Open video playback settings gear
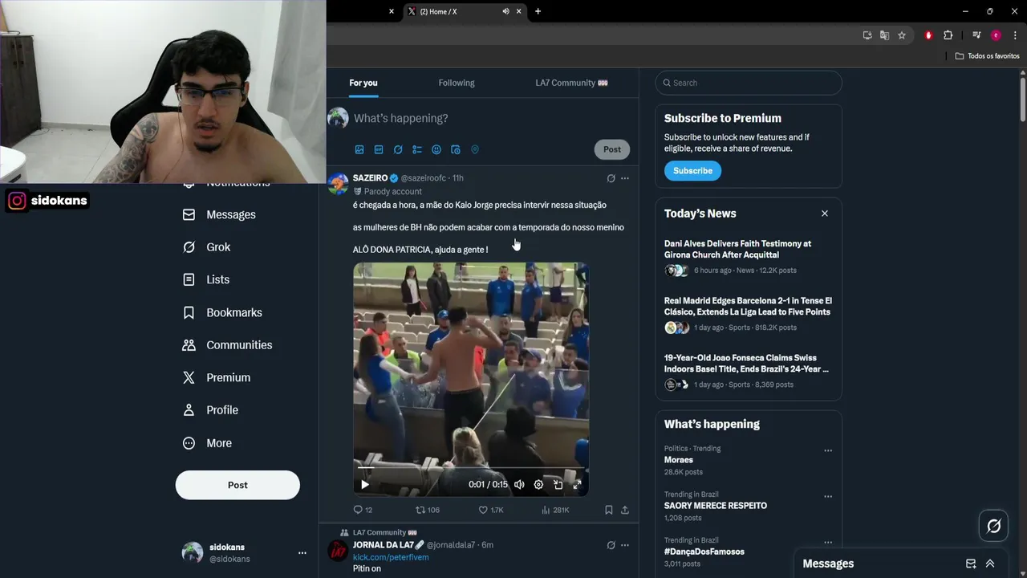Screen dimensions: 1027x578 point(538,484)
